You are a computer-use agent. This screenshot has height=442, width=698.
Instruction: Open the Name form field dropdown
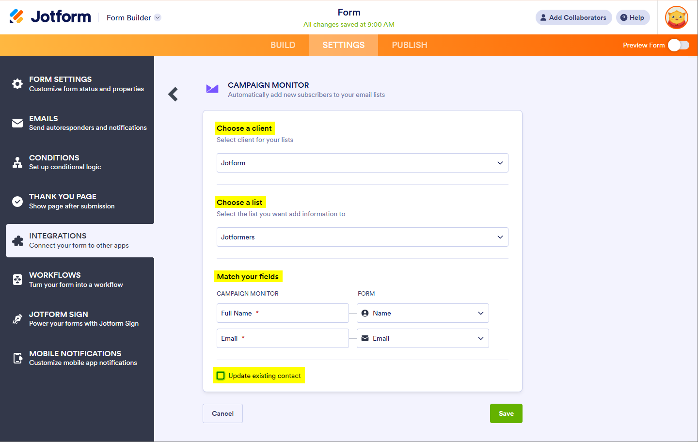(423, 313)
